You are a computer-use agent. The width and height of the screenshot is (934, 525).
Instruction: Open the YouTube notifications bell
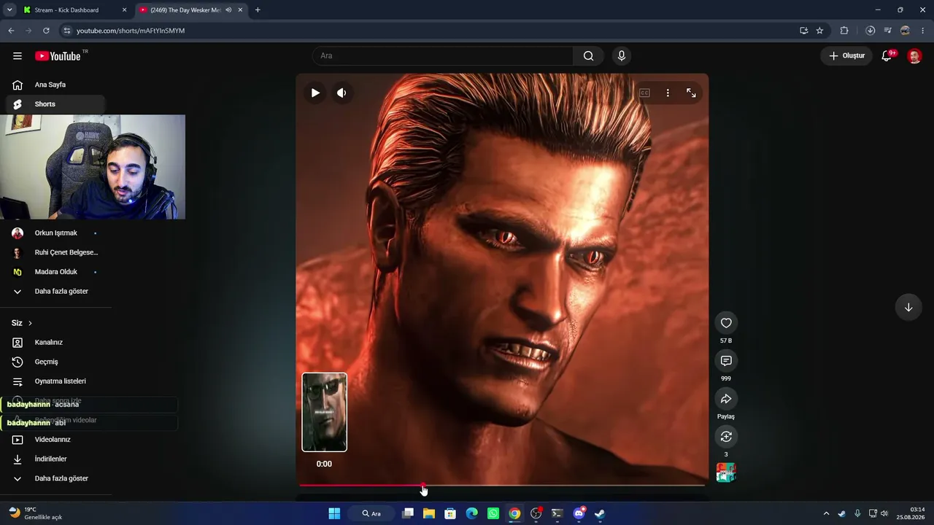click(887, 56)
